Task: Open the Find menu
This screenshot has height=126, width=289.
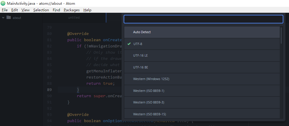Action: (56, 10)
